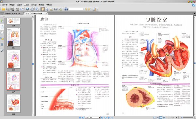Switch to the first document tab
The height and width of the screenshot is (119, 196).
pos(13,13)
